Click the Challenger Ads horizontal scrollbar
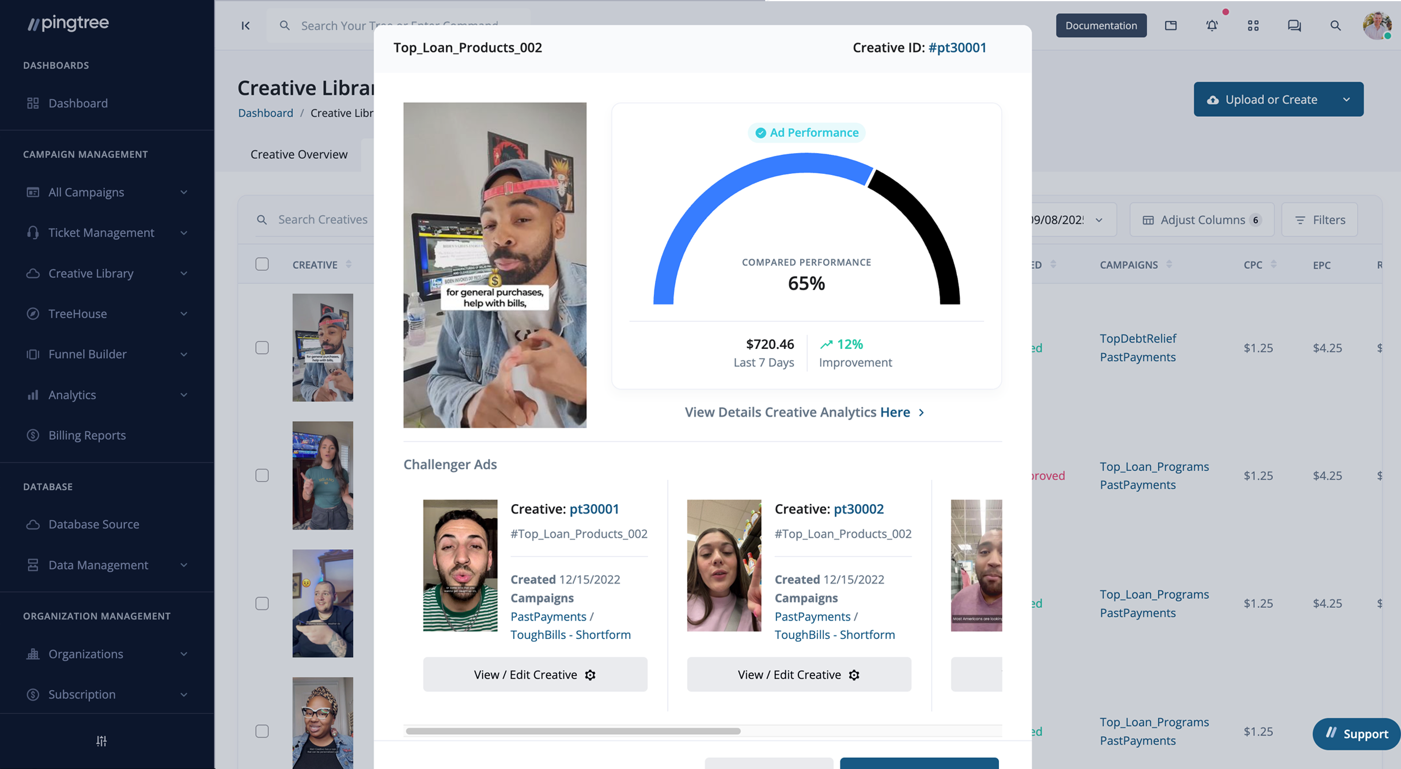The width and height of the screenshot is (1401, 769). point(573,731)
